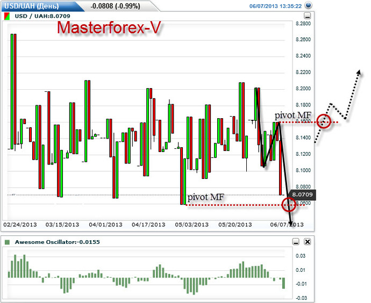Click the 8.0800 price axis label
Screen dimensions: 371x303
click(303, 187)
